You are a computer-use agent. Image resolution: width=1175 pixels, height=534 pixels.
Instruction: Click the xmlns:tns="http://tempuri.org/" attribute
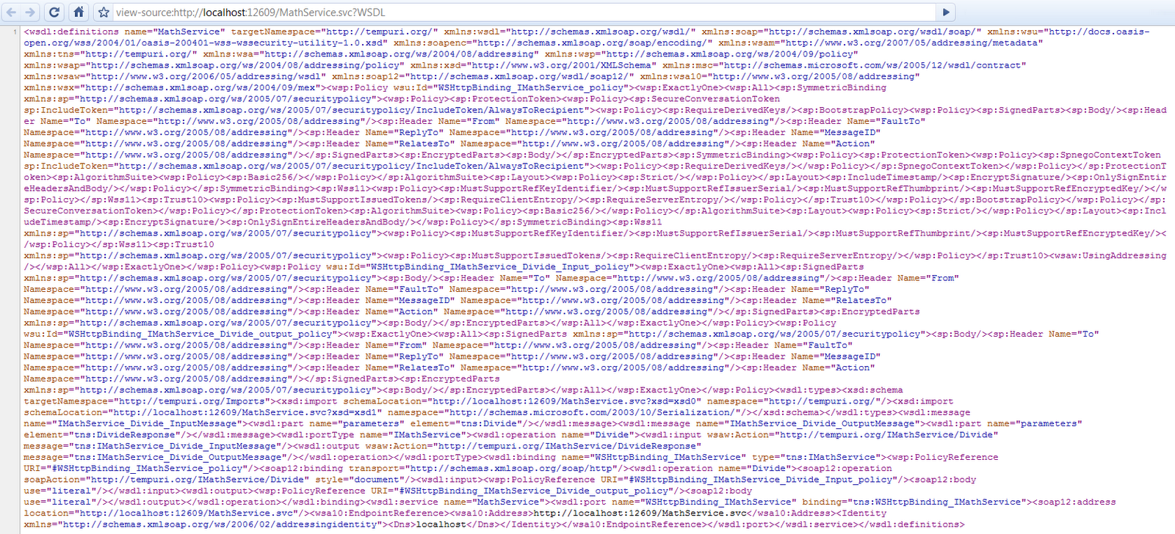(110, 54)
